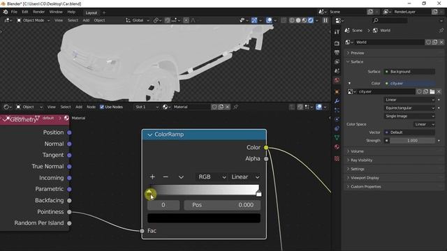Select the white ColorRamp stop handle
Image resolution: width=447 pixels, height=251 pixels.
click(x=258, y=194)
